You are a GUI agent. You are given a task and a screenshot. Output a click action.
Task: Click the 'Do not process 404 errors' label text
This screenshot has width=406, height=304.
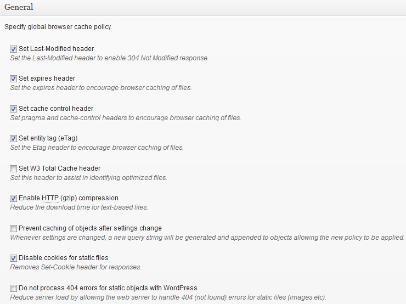108,288
